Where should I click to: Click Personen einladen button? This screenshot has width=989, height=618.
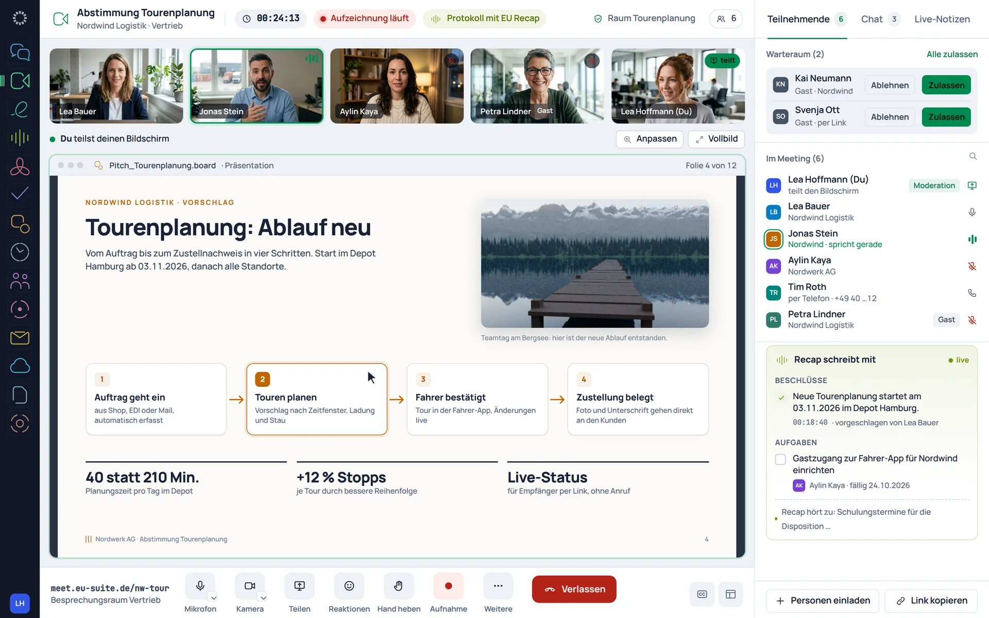click(823, 600)
